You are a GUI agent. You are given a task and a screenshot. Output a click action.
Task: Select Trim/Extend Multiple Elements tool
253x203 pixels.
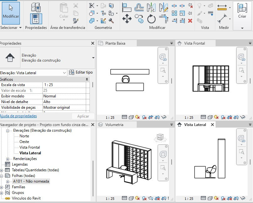click(182, 21)
